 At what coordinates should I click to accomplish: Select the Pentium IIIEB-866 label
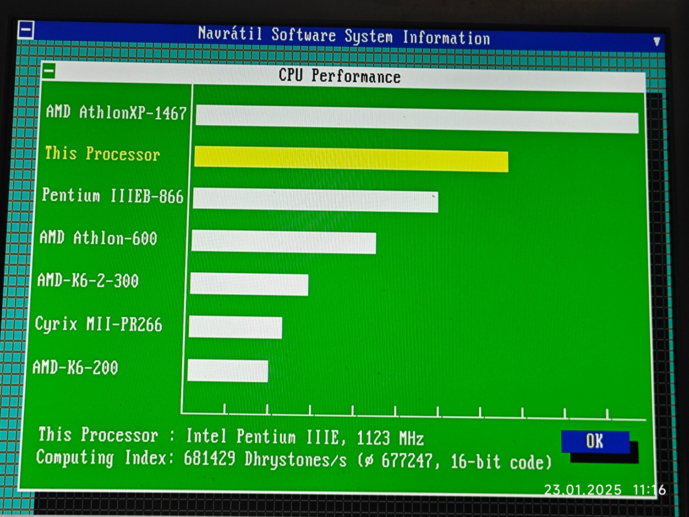click(x=112, y=196)
